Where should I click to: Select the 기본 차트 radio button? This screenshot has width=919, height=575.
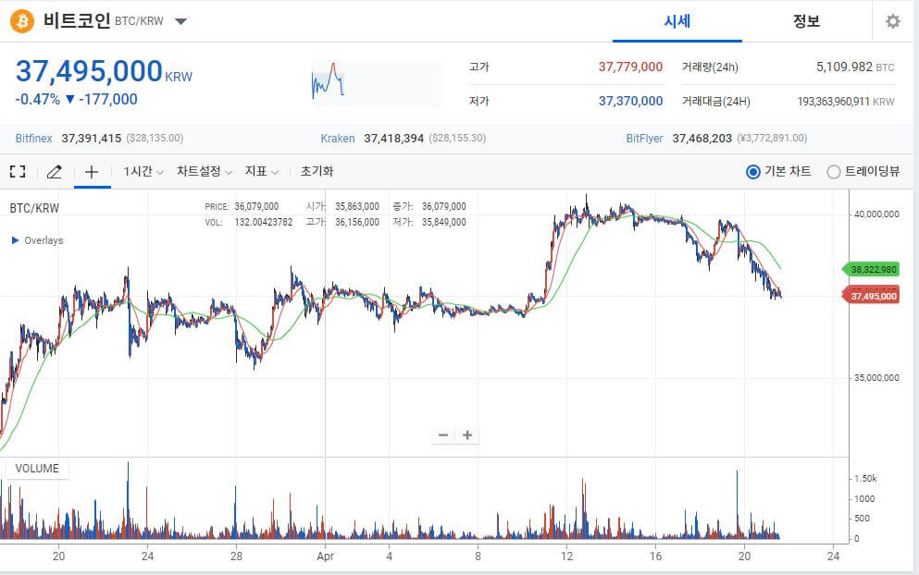[753, 172]
